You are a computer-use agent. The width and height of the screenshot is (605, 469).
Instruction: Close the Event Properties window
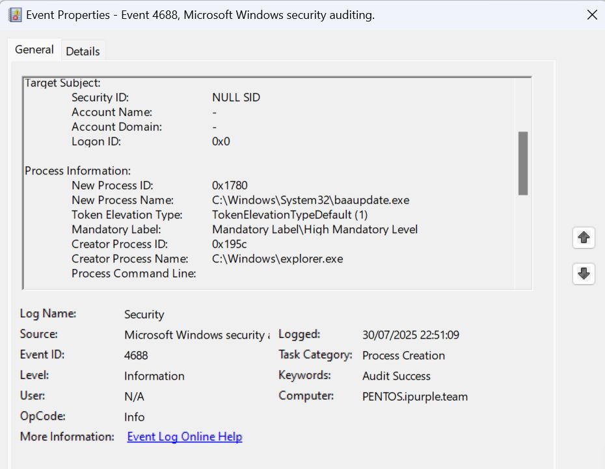coord(592,15)
